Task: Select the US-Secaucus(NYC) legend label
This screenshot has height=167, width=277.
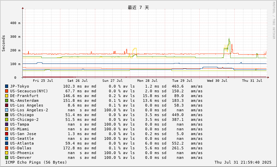Action: [x=29, y=91]
